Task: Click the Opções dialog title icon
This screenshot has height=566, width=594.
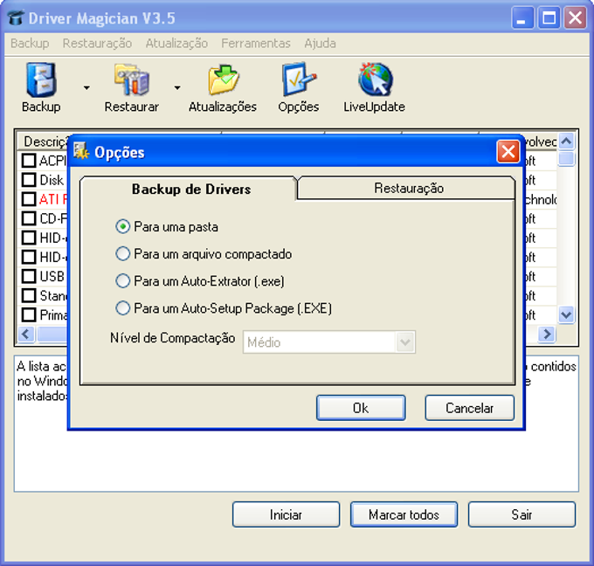Action: point(81,152)
